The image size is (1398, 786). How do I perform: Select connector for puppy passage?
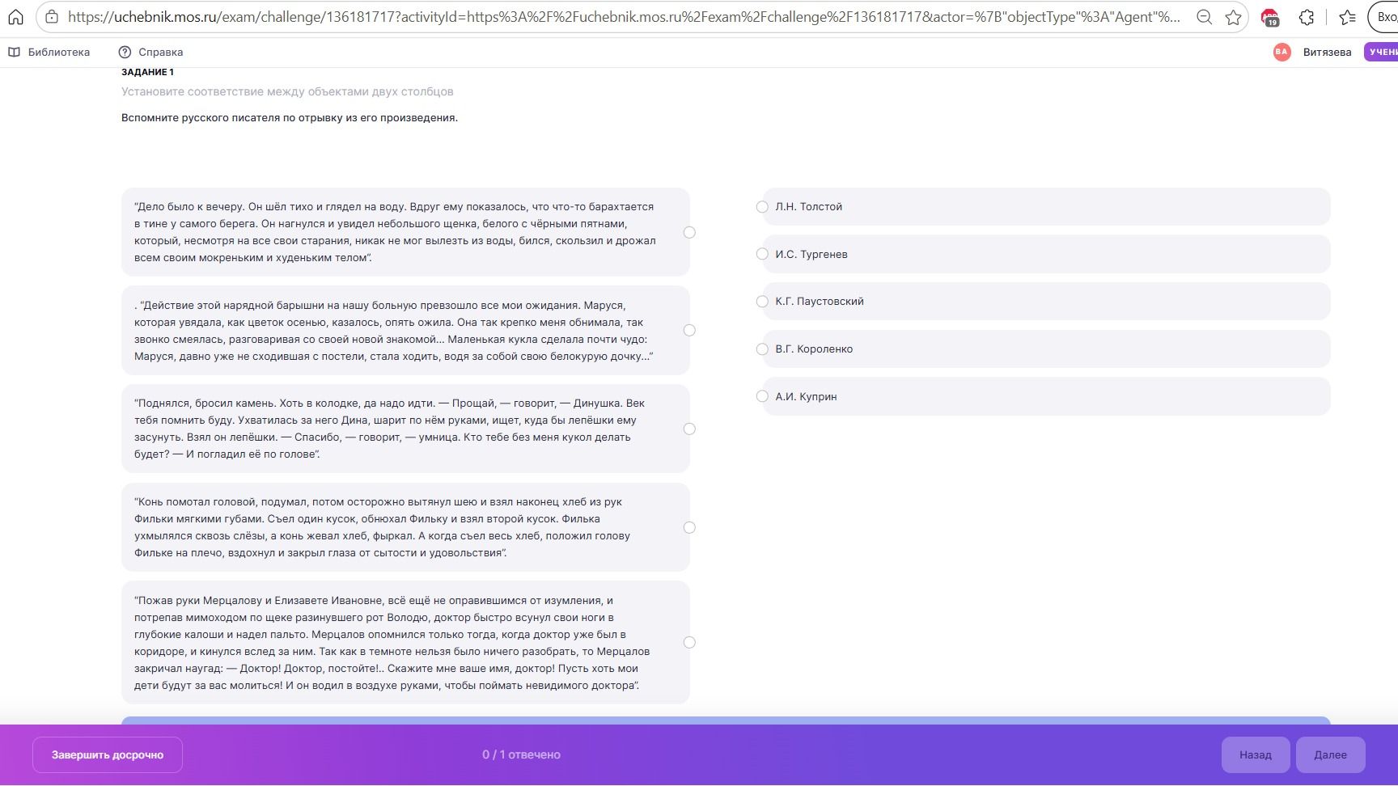689,232
